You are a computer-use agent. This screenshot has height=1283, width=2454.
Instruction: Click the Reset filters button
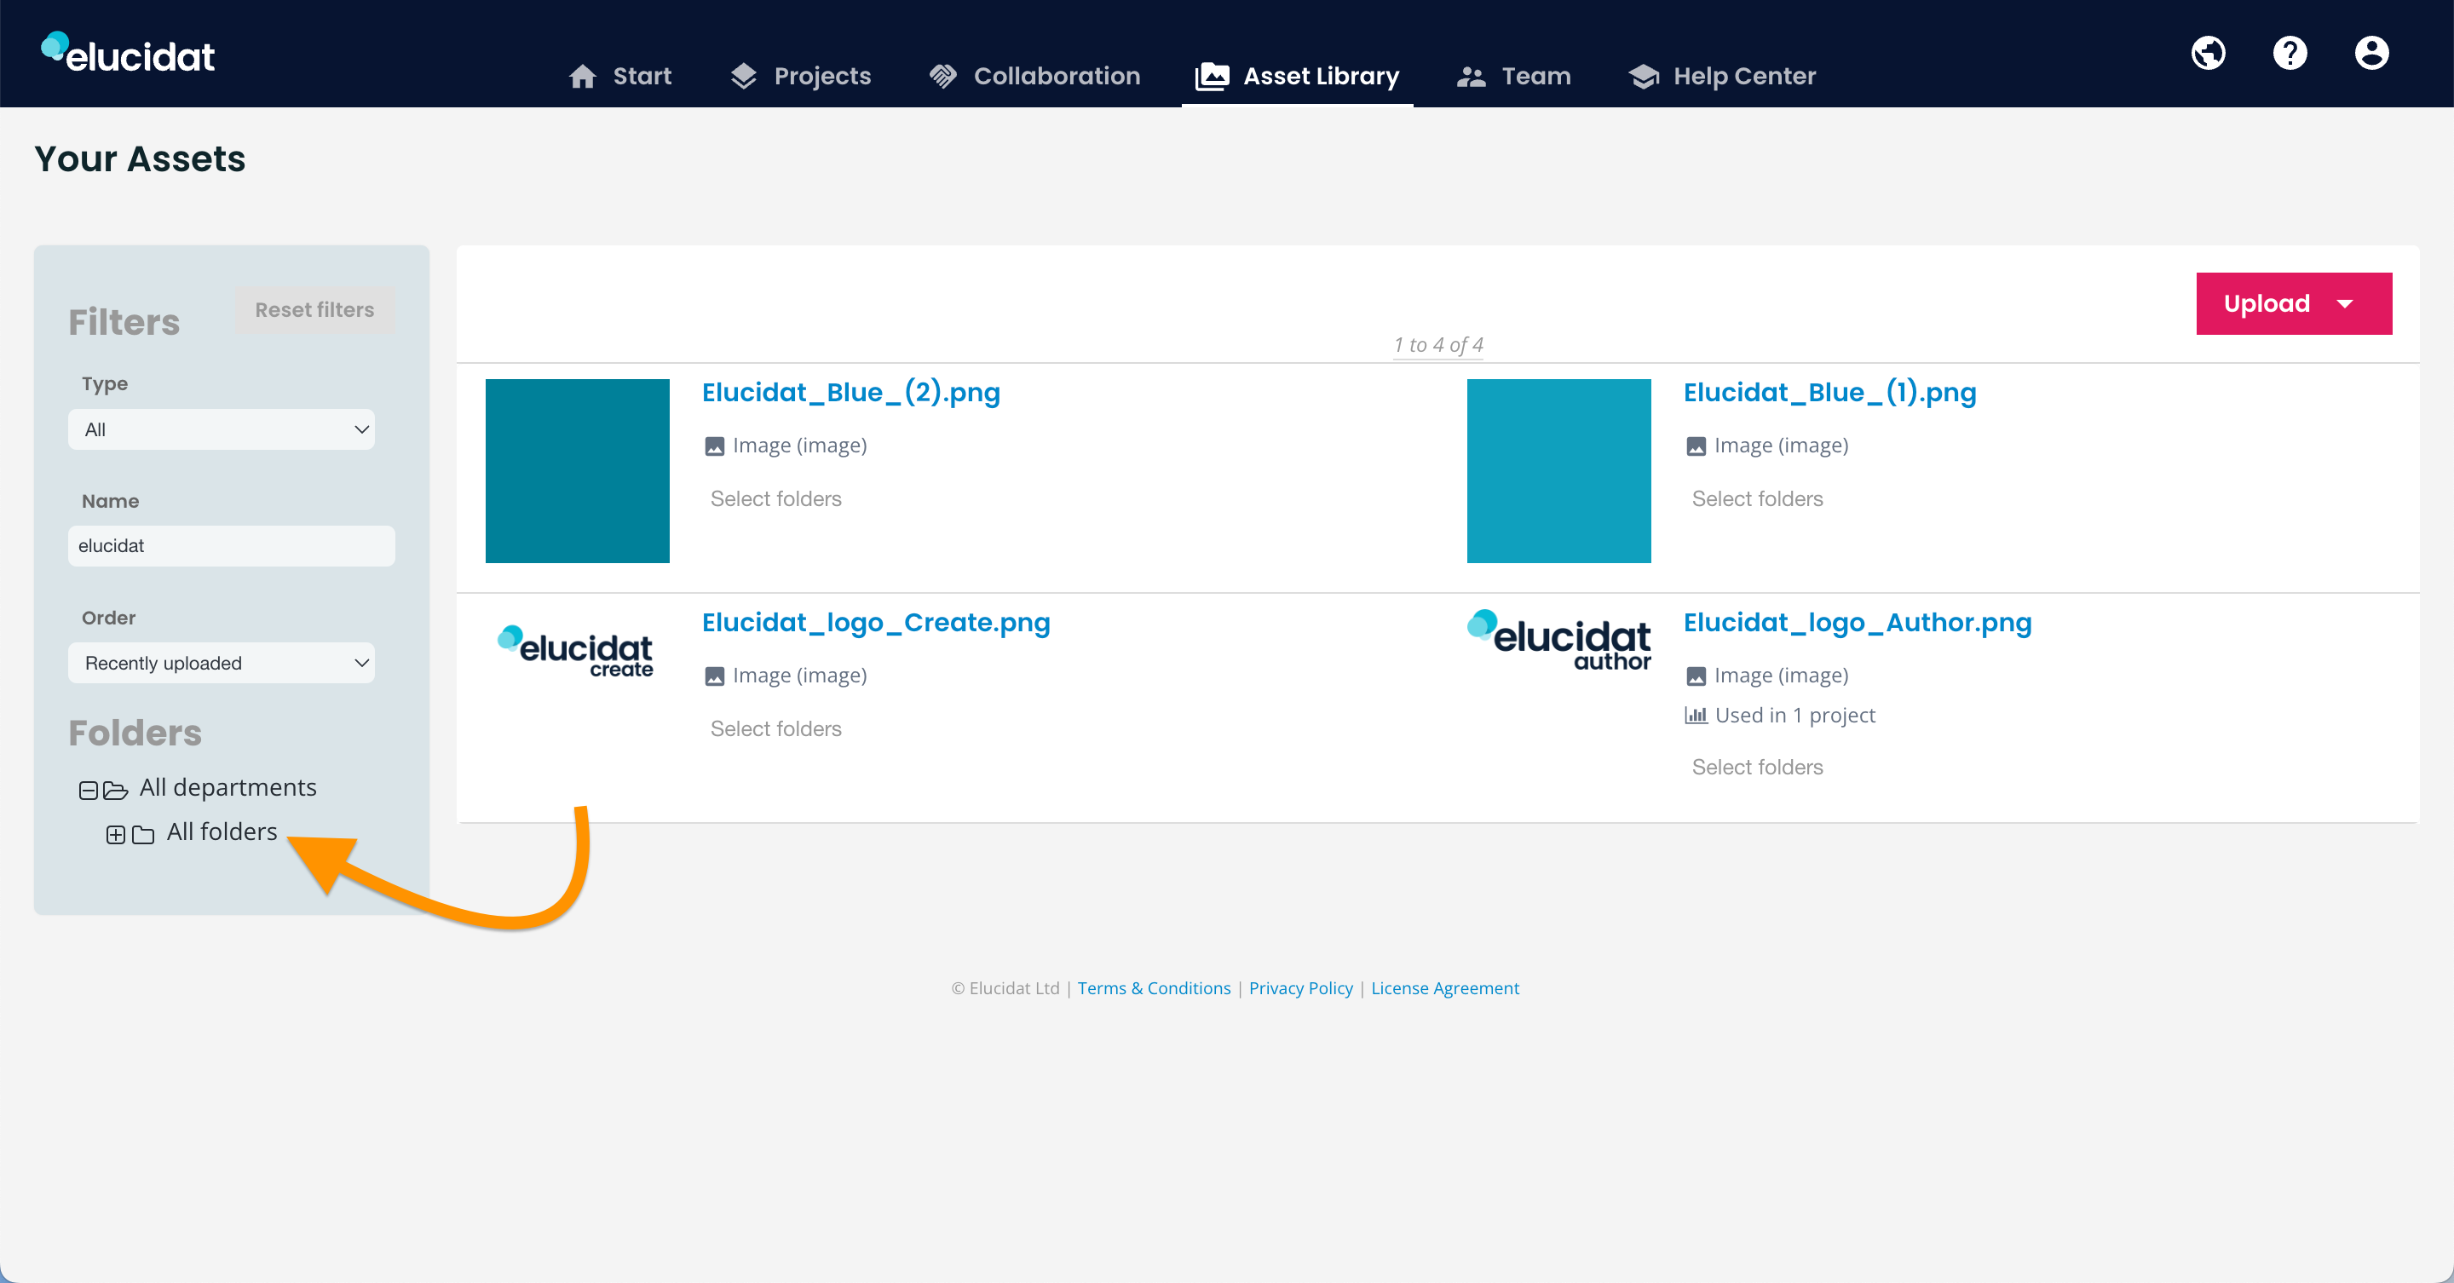[314, 309]
